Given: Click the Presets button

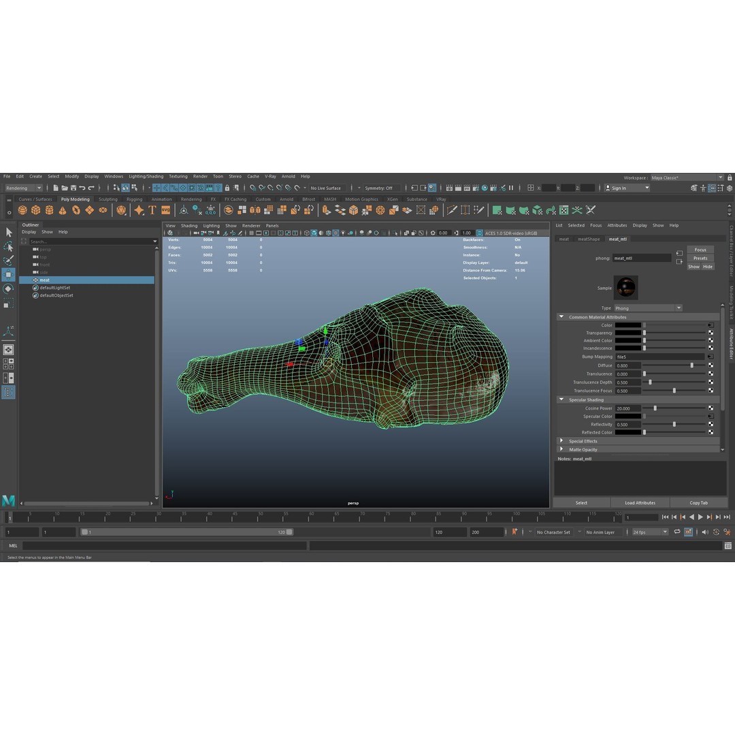Looking at the screenshot, I should [700, 259].
